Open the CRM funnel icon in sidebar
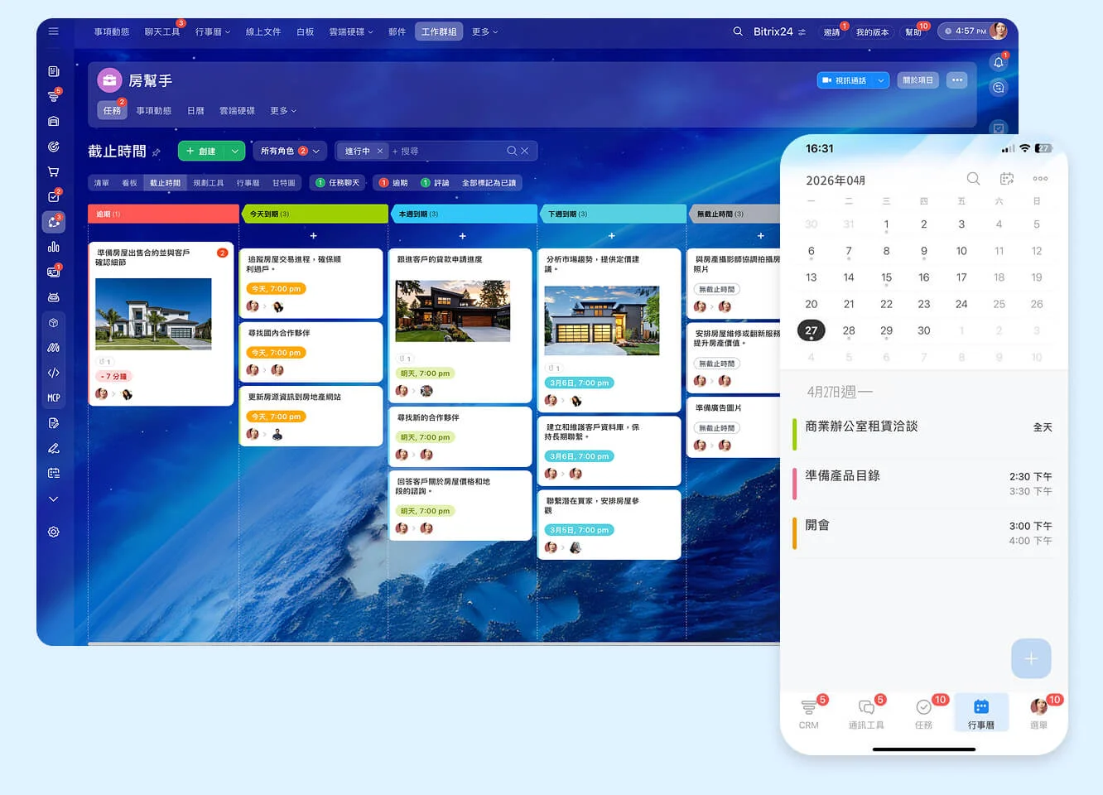This screenshot has height=795, width=1103. tap(54, 96)
